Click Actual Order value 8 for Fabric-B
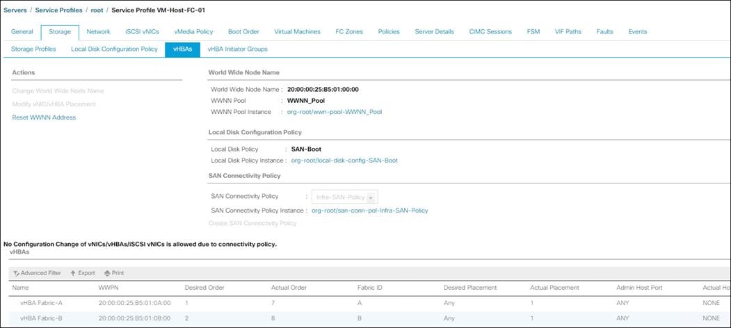731x328 pixels. click(x=273, y=318)
